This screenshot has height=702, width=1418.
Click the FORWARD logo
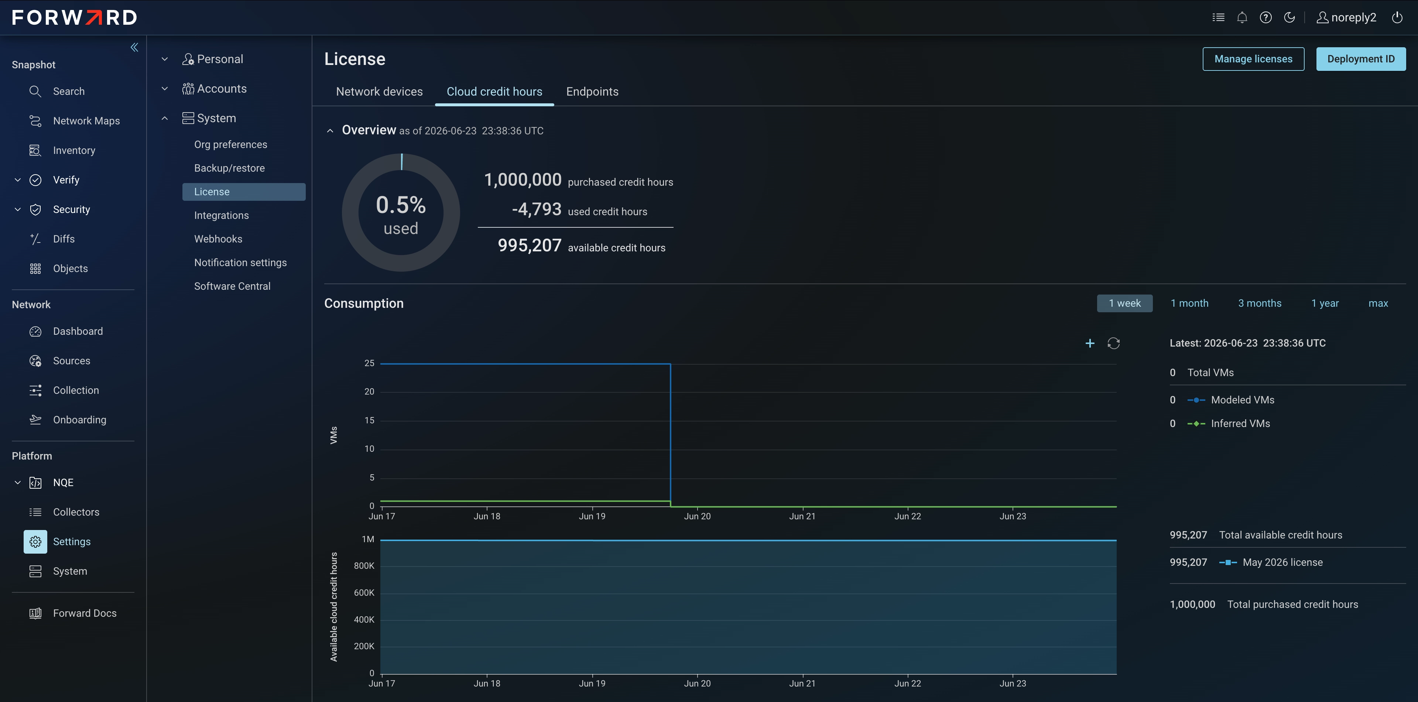(74, 18)
